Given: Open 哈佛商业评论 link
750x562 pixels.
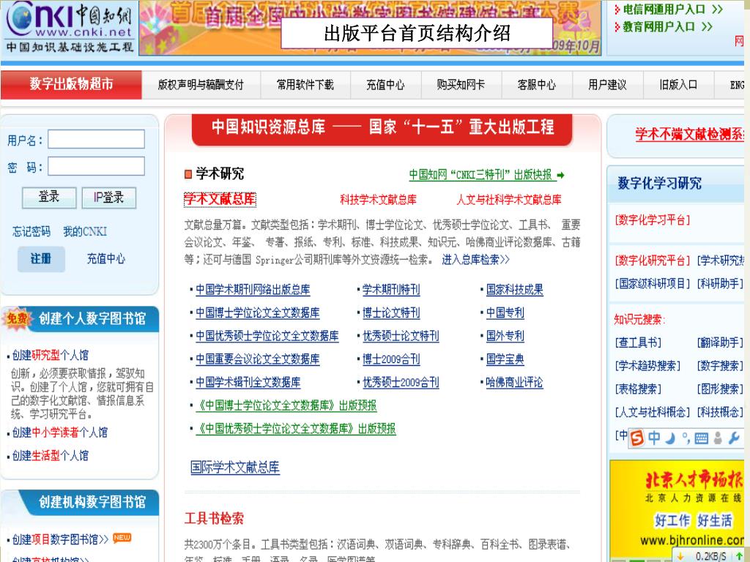Looking at the screenshot, I should click(514, 382).
